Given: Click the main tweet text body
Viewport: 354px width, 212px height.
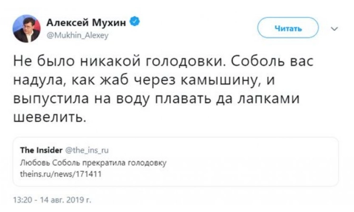Looking at the screenshot, I should pyautogui.click(x=163, y=89).
